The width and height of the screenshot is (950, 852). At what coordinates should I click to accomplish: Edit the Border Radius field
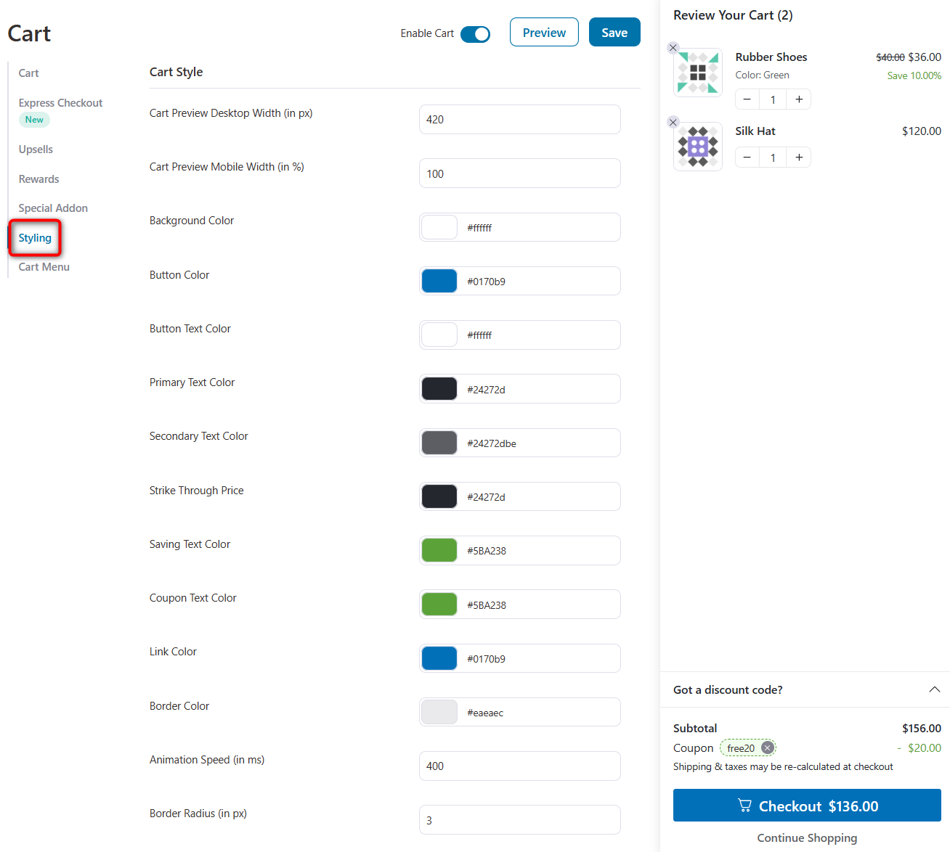[x=520, y=820]
